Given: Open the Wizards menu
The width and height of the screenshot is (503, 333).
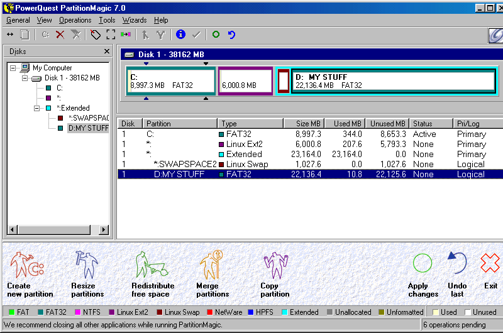Looking at the screenshot, I should click(135, 20).
